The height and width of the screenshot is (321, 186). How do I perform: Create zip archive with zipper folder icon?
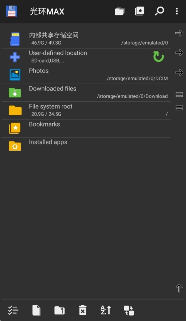click(x=60, y=310)
